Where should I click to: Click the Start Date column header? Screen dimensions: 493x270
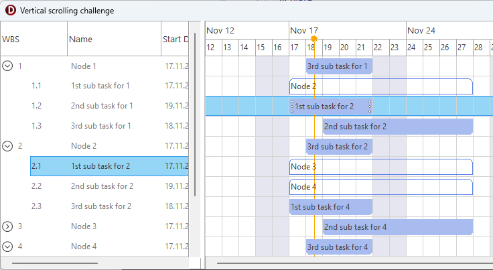[x=175, y=39]
